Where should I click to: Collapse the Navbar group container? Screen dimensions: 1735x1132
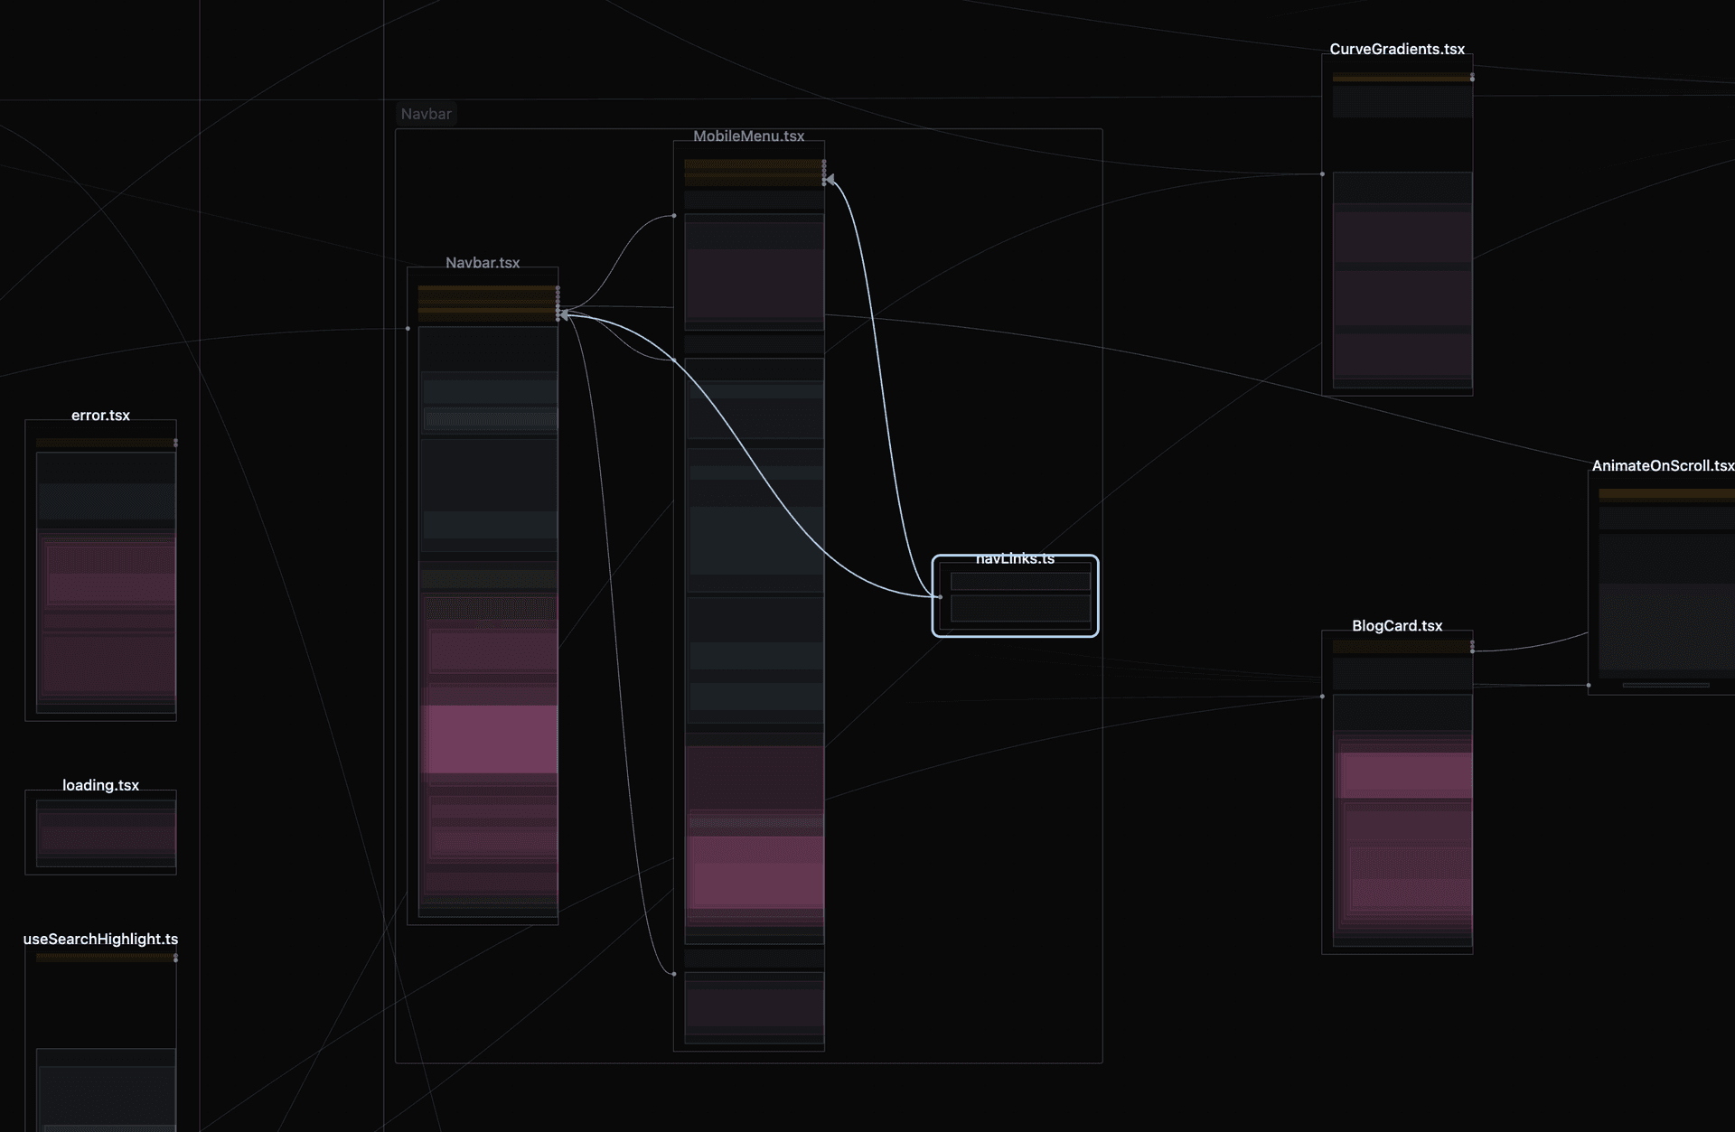coord(427,114)
